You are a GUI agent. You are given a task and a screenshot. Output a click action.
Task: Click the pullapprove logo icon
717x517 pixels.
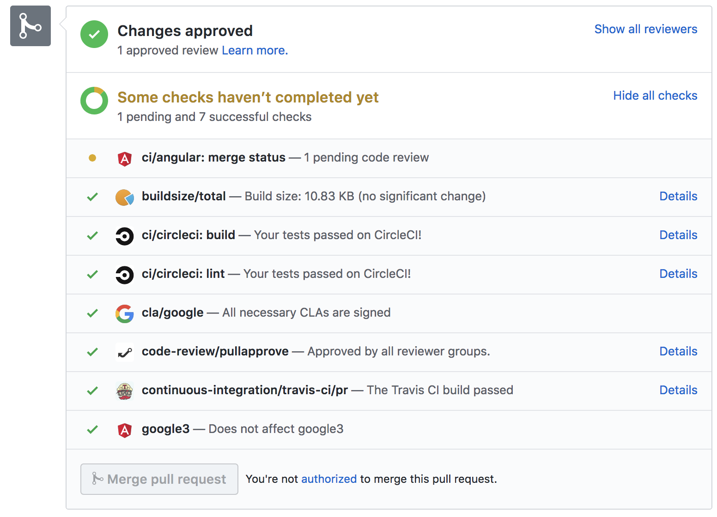(125, 353)
